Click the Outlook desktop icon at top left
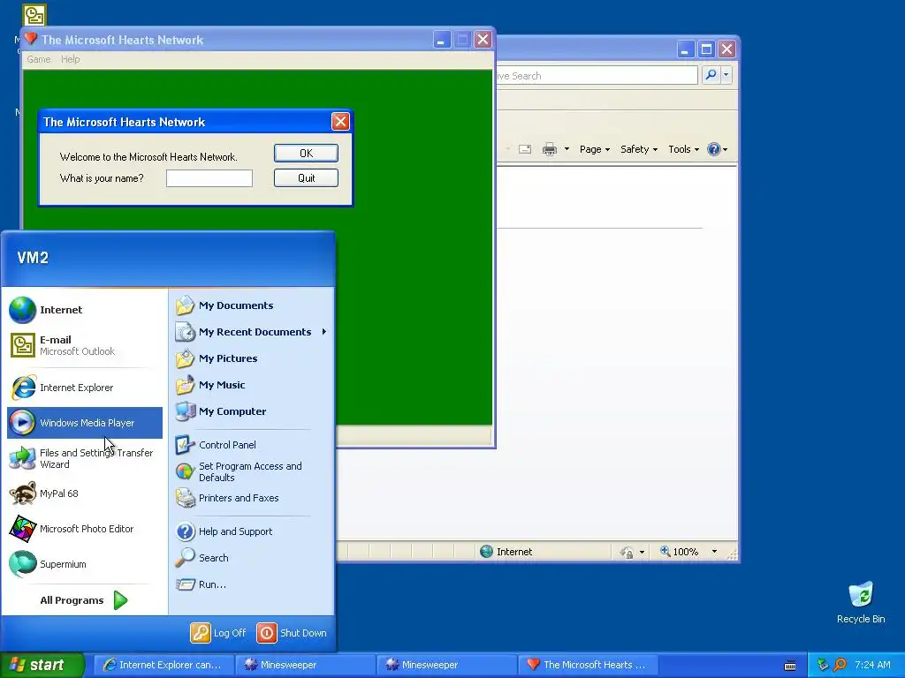This screenshot has height=678, width=905. 34,16
